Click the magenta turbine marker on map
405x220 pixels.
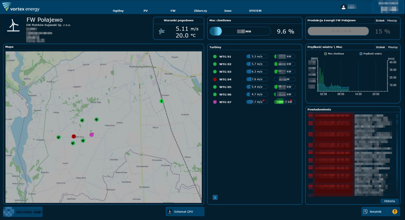coord(91,135)
